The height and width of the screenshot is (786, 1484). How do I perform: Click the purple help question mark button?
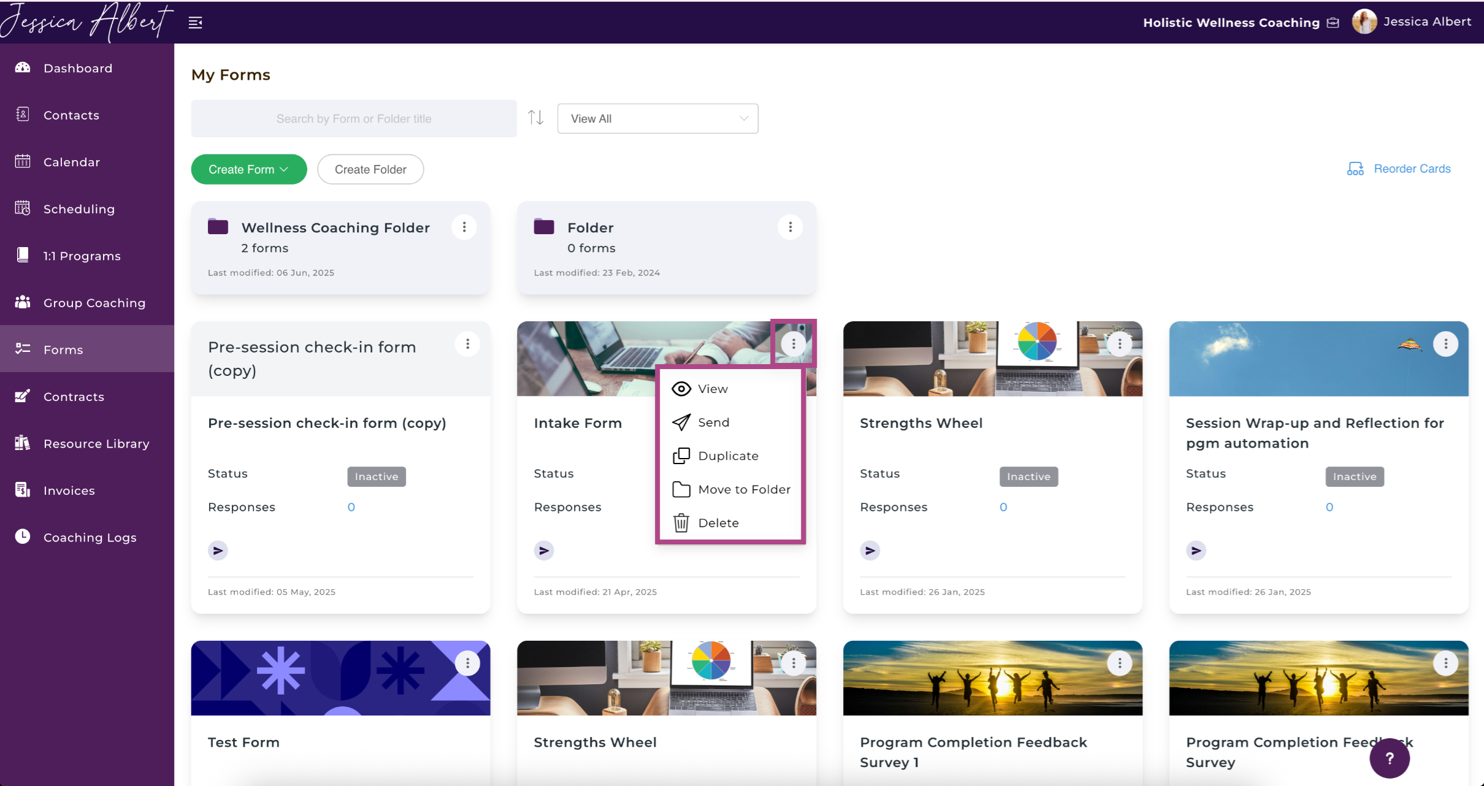point(1390,758)
